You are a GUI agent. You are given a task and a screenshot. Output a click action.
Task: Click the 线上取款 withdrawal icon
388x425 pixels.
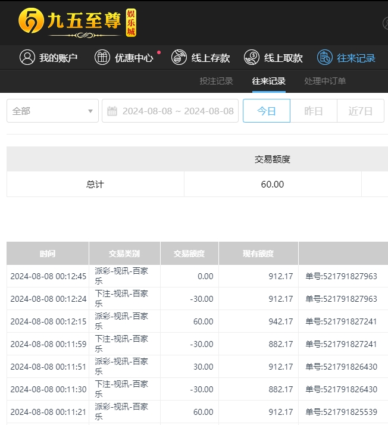(252, 58)
